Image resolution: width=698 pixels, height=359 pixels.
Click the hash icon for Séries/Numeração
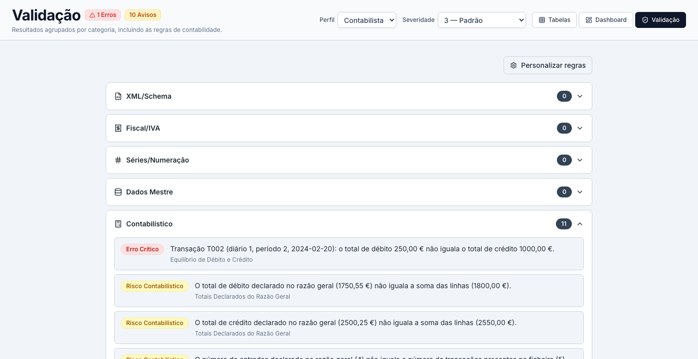(x=118, y=160)
